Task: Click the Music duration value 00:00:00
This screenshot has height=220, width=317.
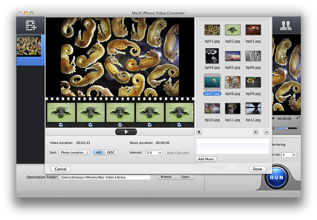Action: coord(163,143)
